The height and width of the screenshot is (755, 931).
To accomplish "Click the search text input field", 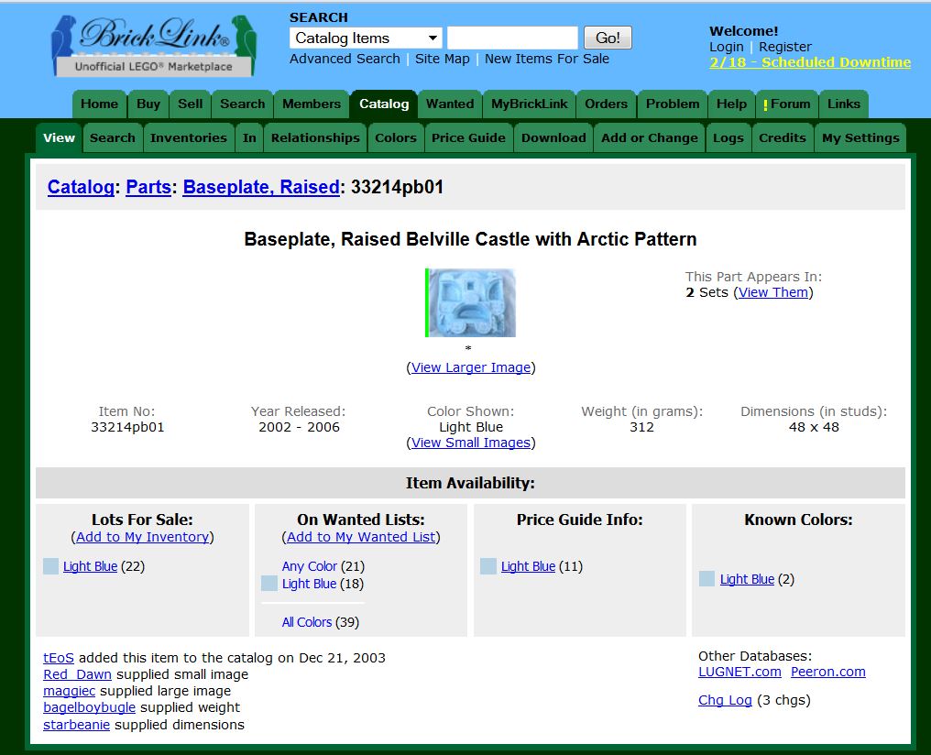I will coord(512,38).
